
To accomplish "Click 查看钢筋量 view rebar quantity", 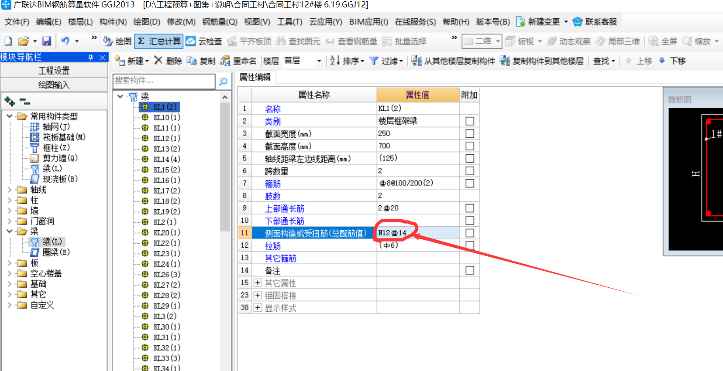I will (351, 41).
